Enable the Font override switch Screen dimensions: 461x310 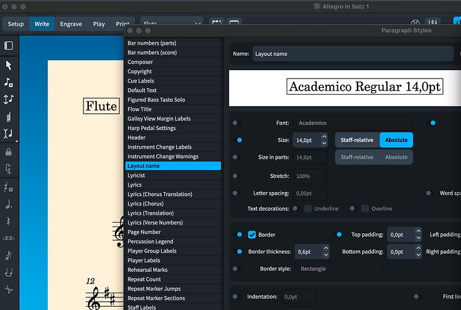235,123
